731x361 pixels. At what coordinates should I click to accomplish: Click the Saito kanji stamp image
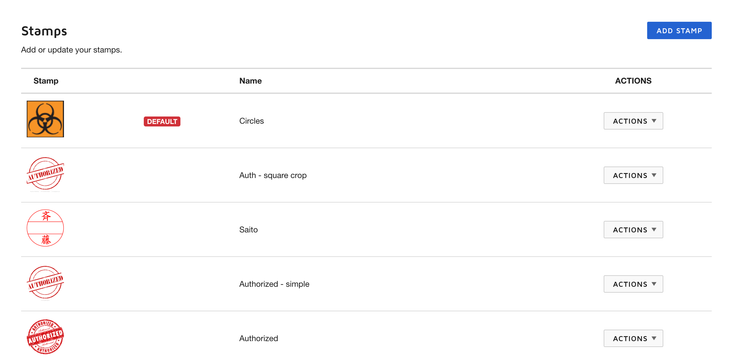coord(45,228)
